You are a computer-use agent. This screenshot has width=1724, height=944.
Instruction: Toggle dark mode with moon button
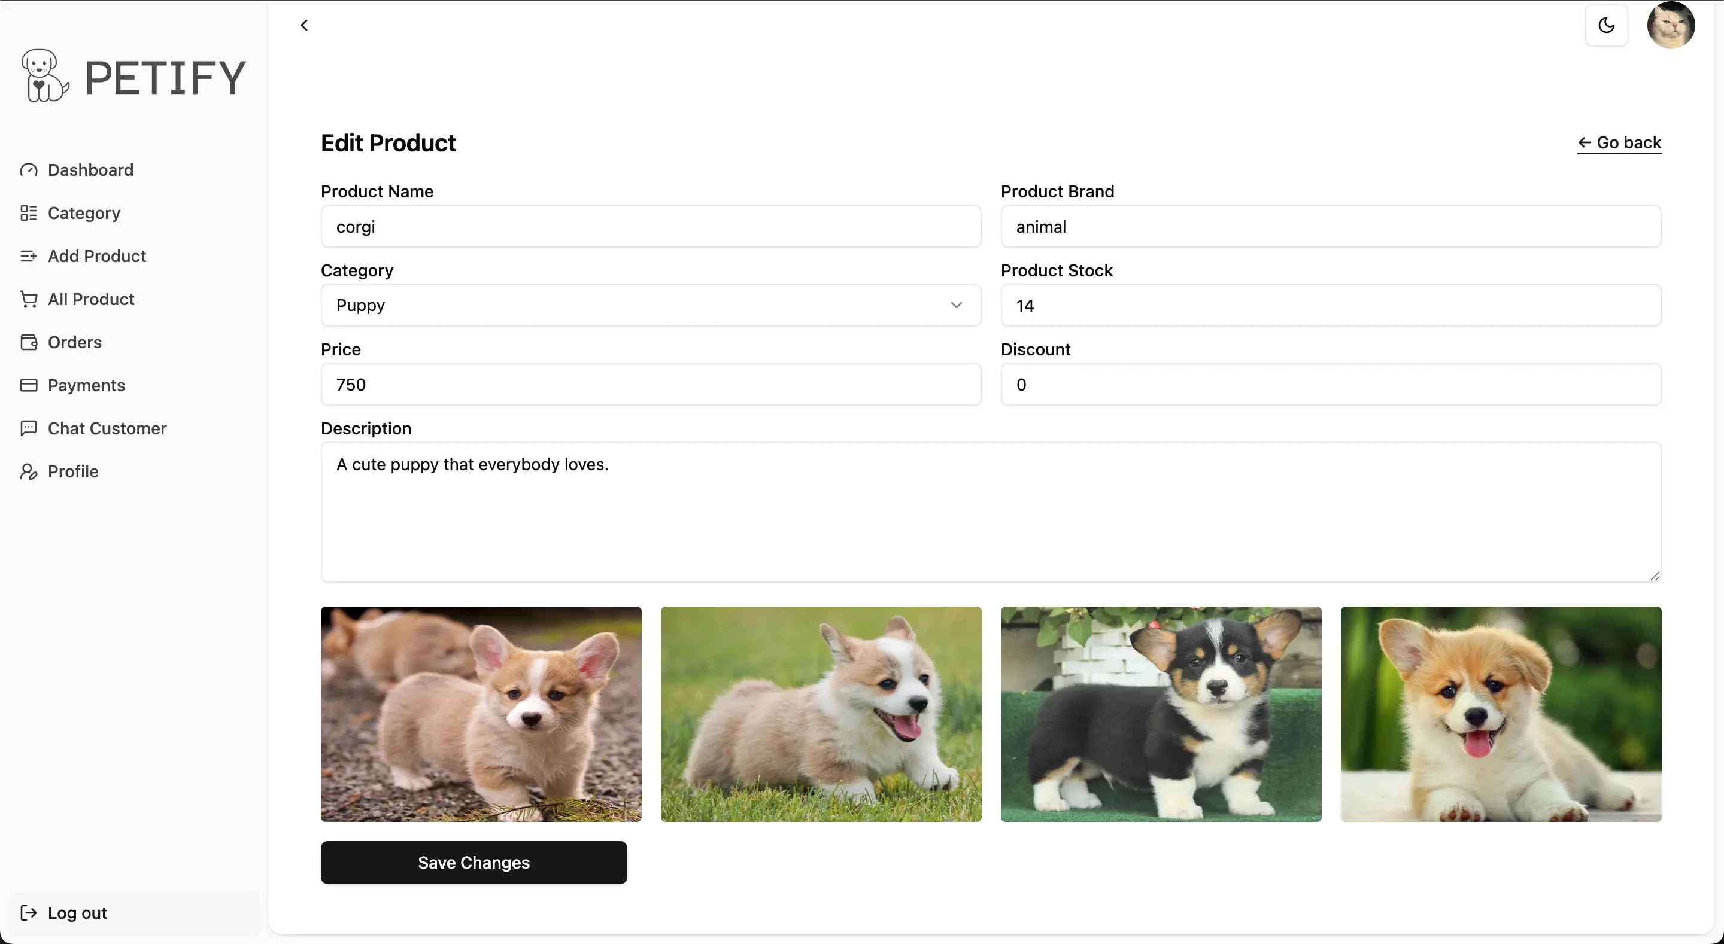[1606, 25]
